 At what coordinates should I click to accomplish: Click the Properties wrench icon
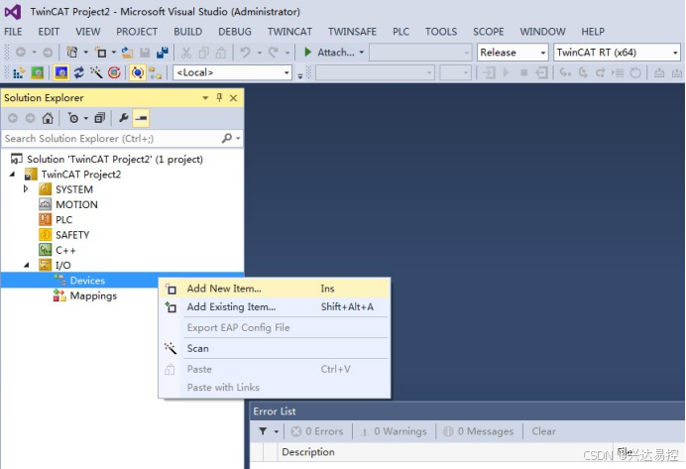(x=124, y=118)
